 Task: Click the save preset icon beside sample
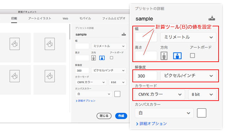[x=124, y=34]
